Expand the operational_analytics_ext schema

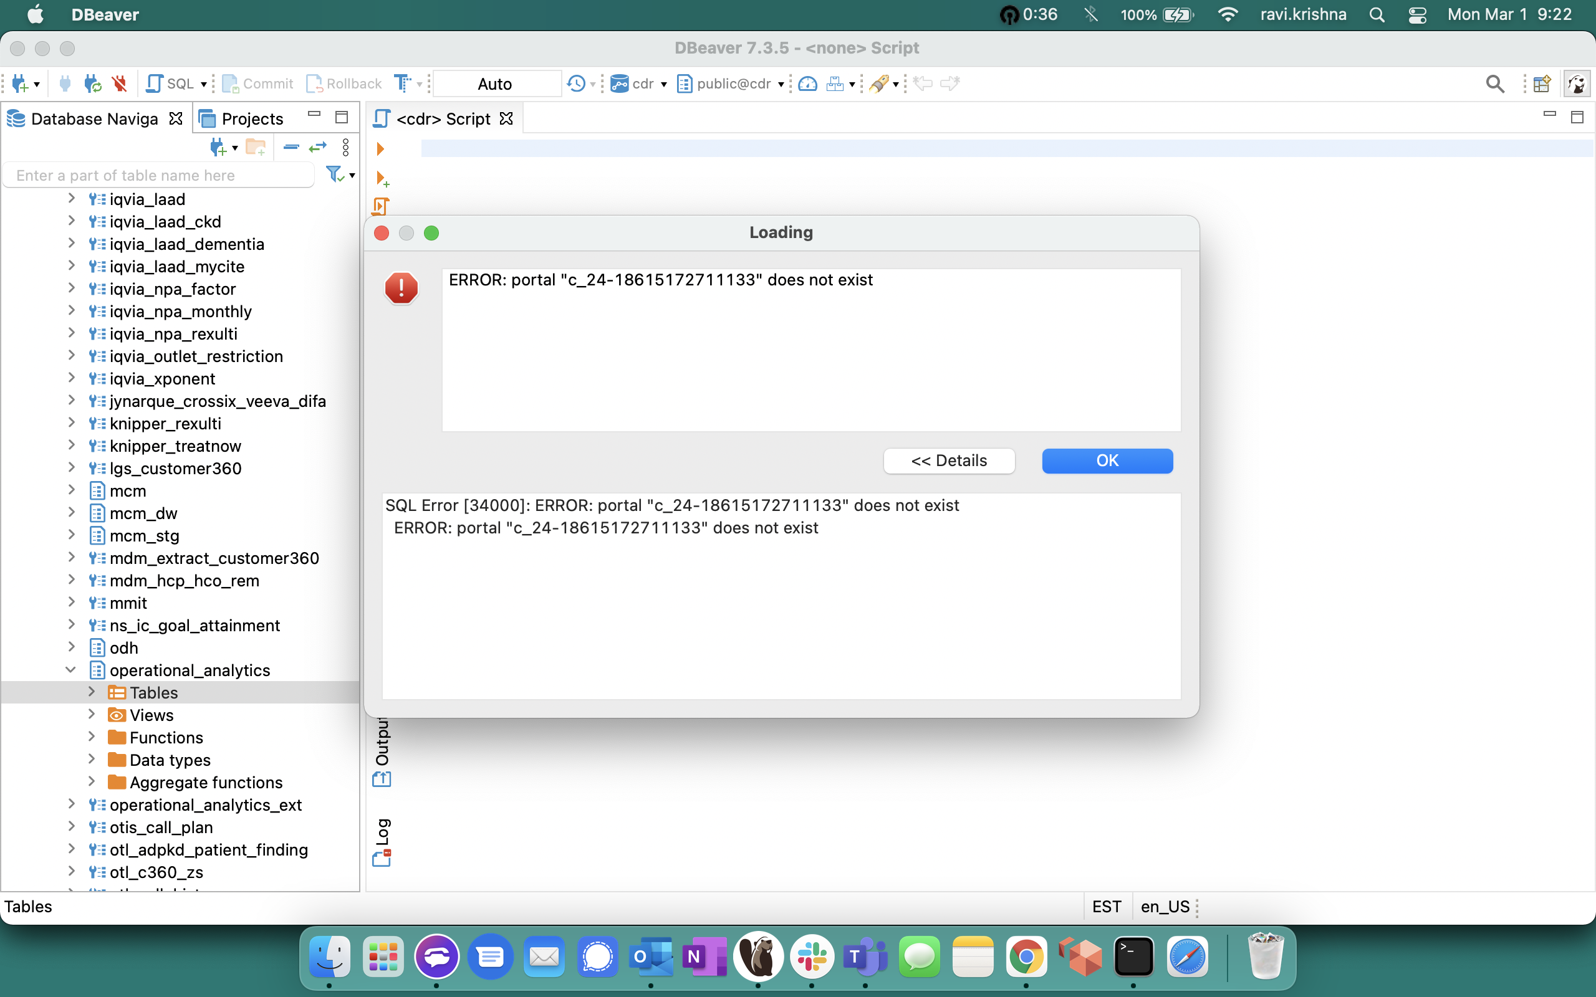[72, 804]
